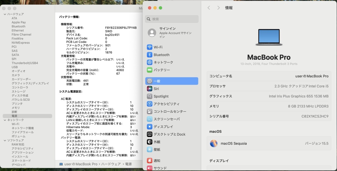Click the 充放電回数 461 value
The height and width of the screenshot is (171, 337).
tap(86, 81)
